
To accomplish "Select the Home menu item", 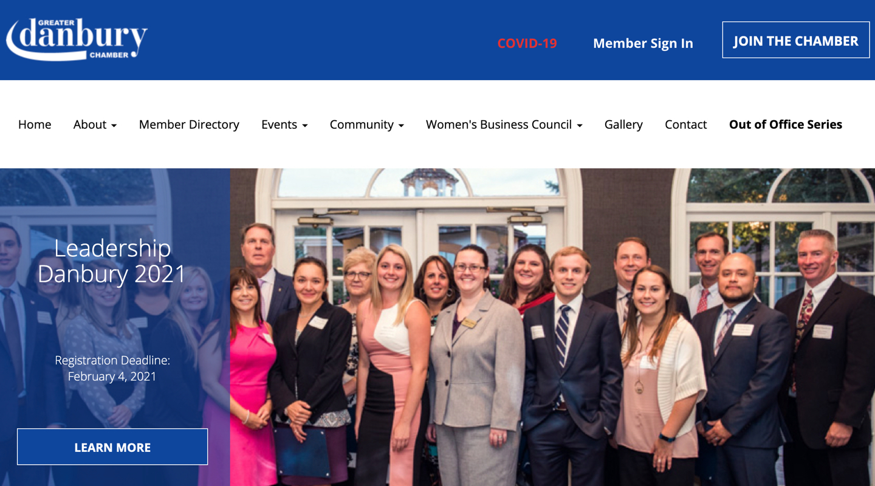I will (35, 125).
